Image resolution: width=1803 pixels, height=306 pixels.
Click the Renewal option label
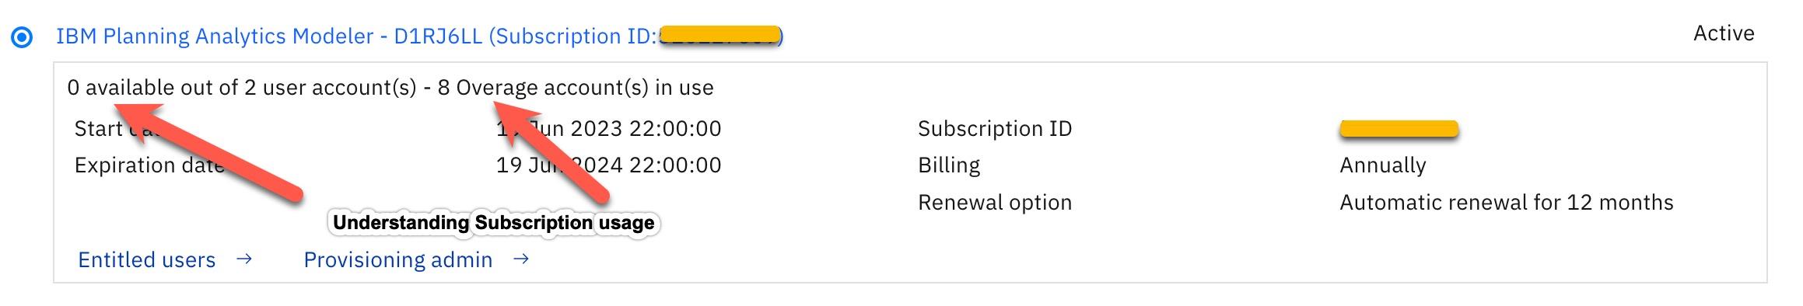[x=995, y=203]
